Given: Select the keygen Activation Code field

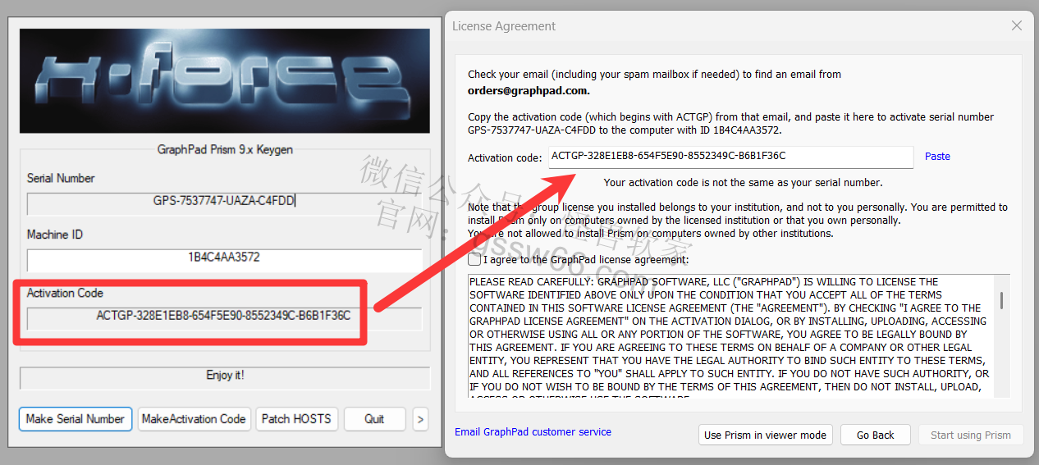Looking at the screenshot, I should tap(224, 318).
